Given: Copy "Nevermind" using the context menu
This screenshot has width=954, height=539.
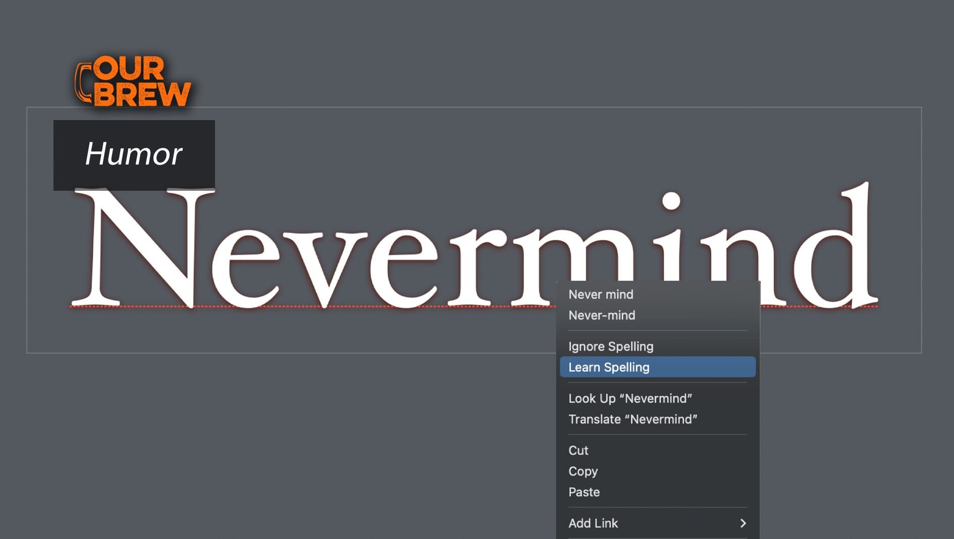Looking at the screenshot, I should [x=584, y=471].
